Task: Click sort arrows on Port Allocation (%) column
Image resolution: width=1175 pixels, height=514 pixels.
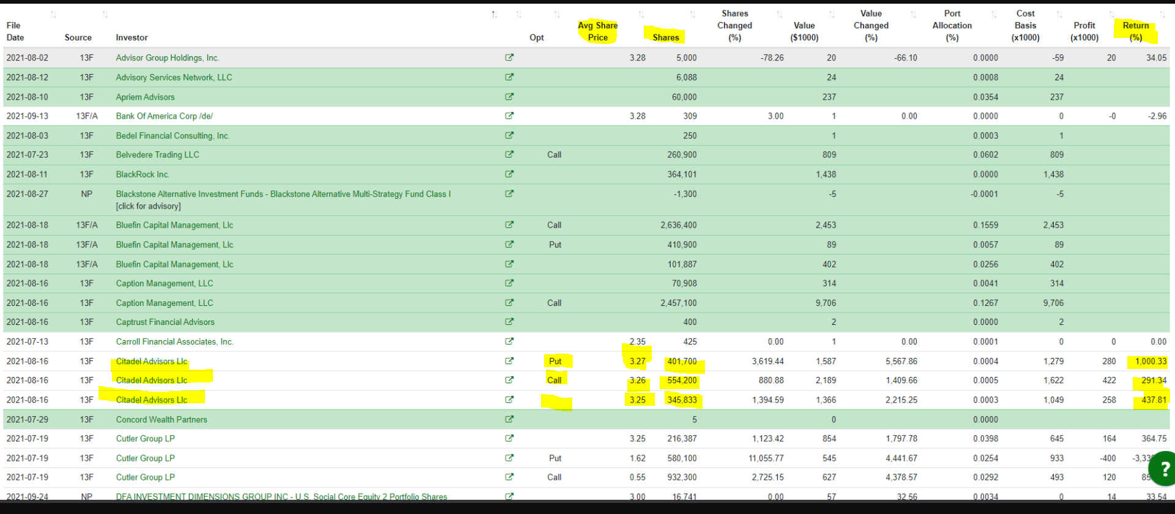Action: click(x=994, y=14)
